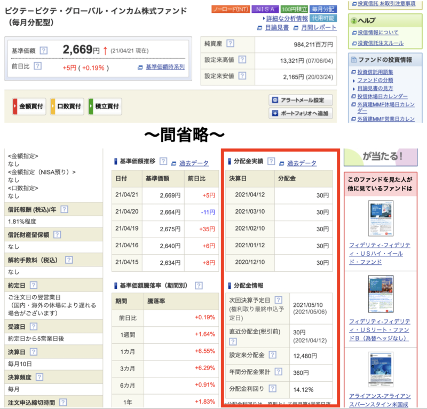Open 投資信託注文ルール link
The height and width of the screenshot is (409, 427).
click(x=381, y=43)
